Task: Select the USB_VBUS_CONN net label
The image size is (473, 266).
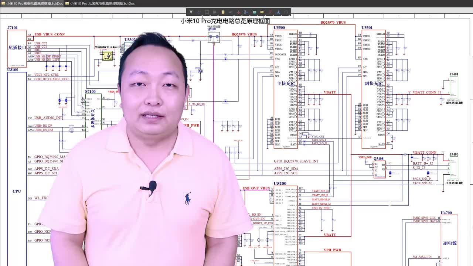Action: coord(50,34)
